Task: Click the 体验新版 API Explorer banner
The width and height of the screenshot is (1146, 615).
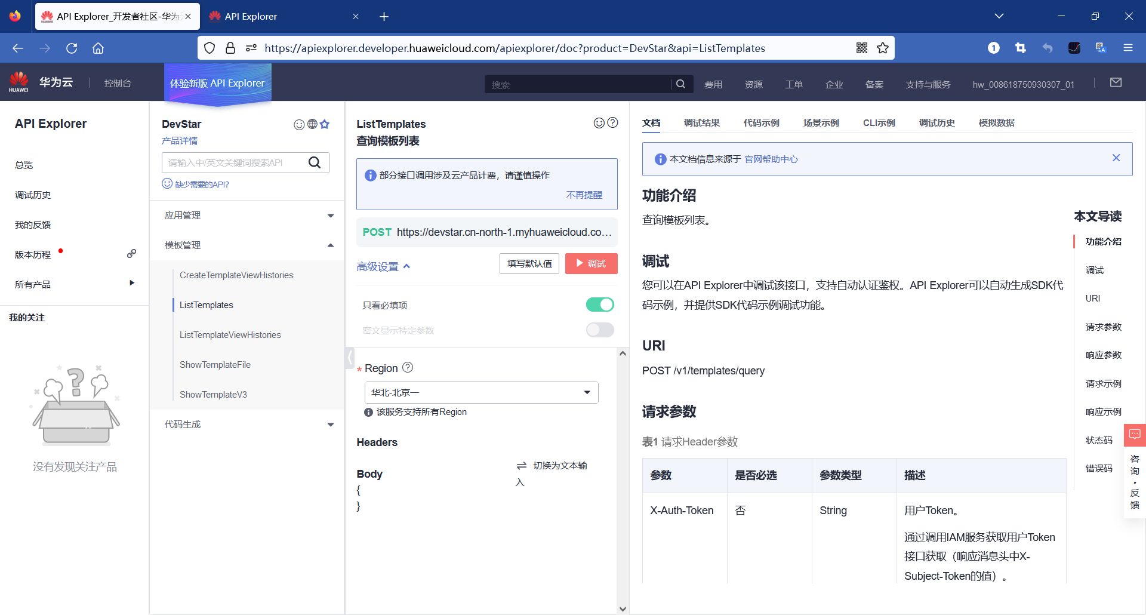Action: [217, 84]
